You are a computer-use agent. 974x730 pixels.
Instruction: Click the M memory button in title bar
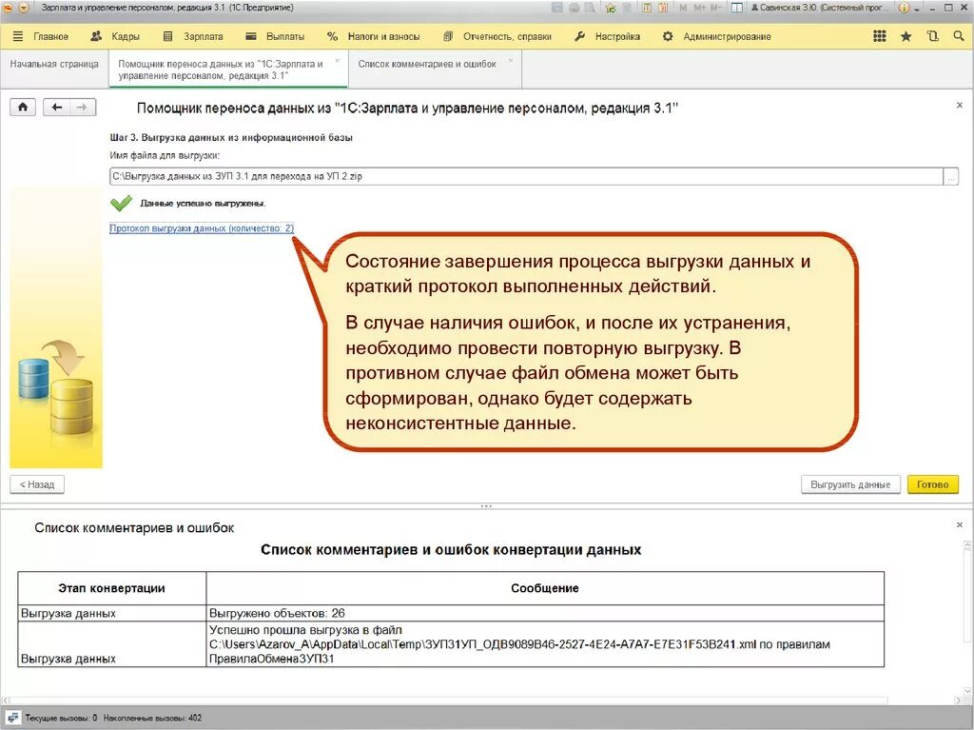pos(683,8)
